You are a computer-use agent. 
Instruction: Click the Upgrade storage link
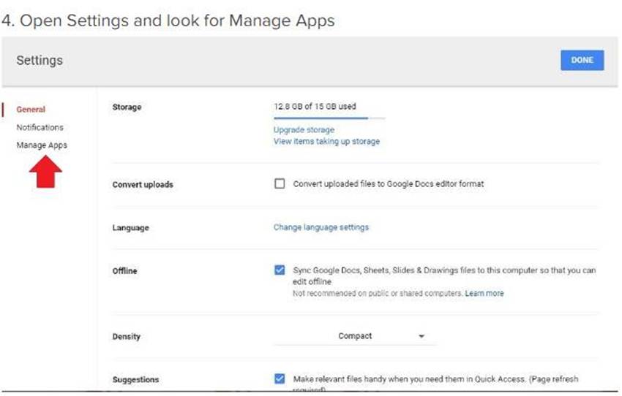(x=304, y=130)
